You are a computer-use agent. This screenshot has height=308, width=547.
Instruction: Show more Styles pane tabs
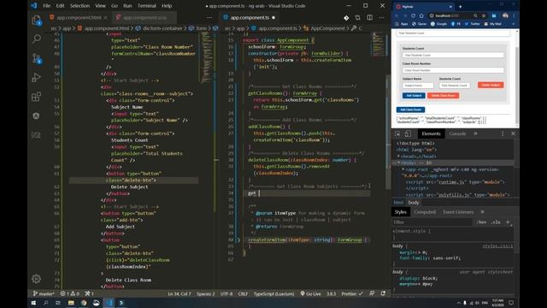[482, 212]
